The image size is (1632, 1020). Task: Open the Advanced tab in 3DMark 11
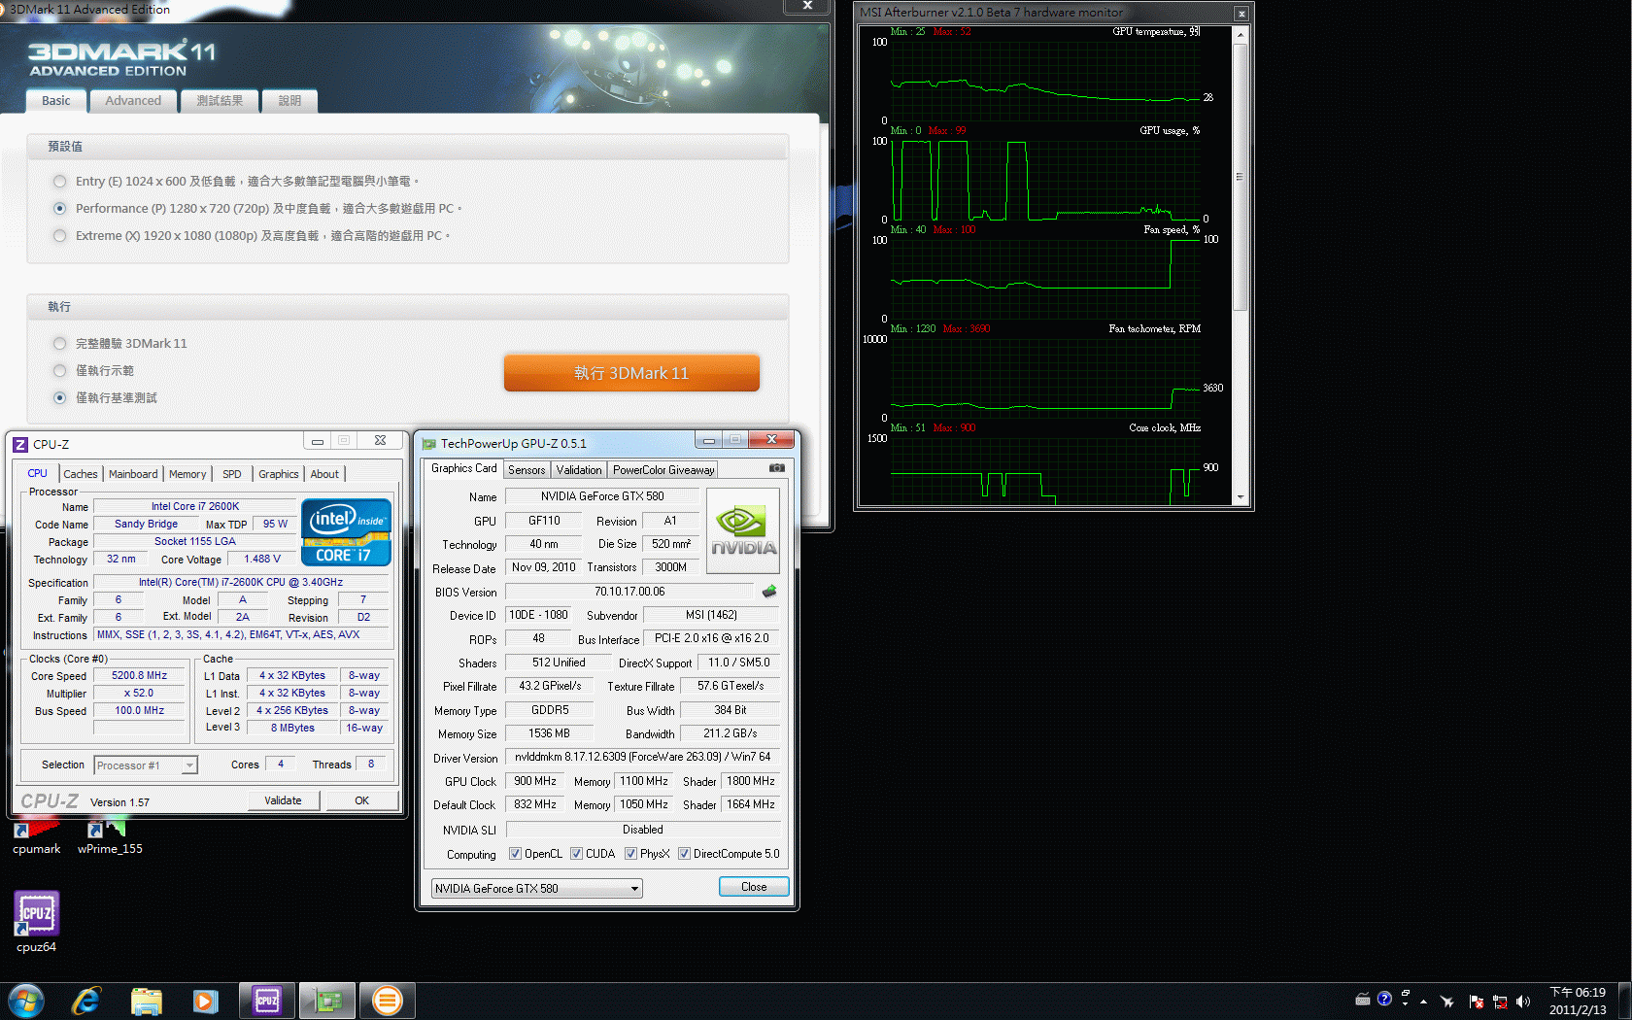[x=133, y=101]
